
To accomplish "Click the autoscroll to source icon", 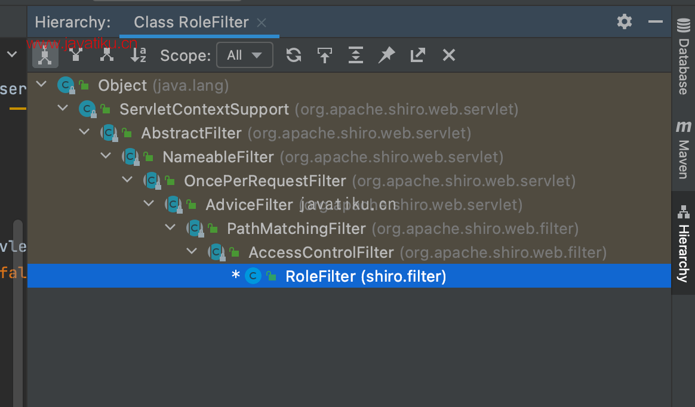I will 324,55.
